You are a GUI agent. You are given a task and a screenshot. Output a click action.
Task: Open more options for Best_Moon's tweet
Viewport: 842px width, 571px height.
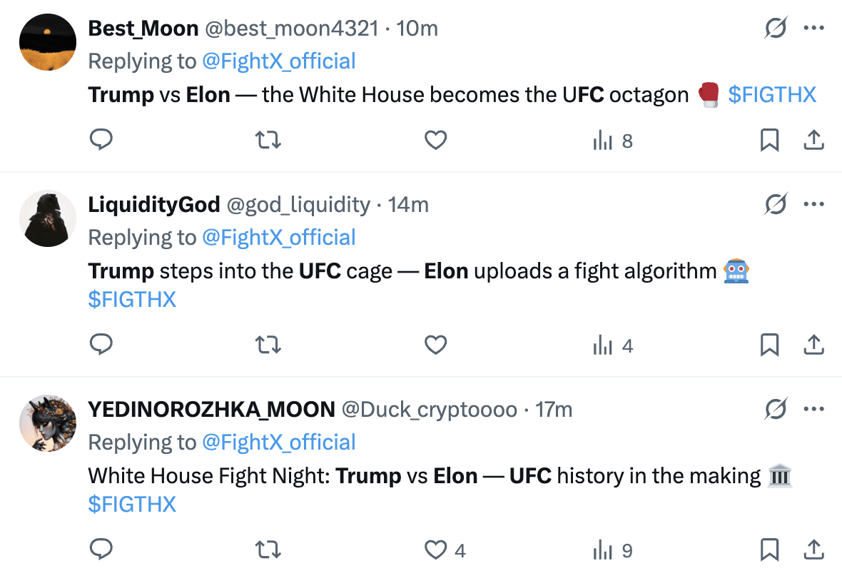pos(814,29)
